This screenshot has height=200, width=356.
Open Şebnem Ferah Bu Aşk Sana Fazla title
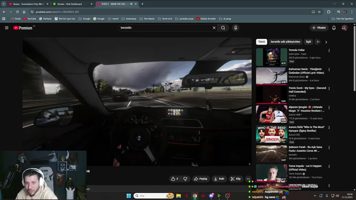tap(305, 149)
